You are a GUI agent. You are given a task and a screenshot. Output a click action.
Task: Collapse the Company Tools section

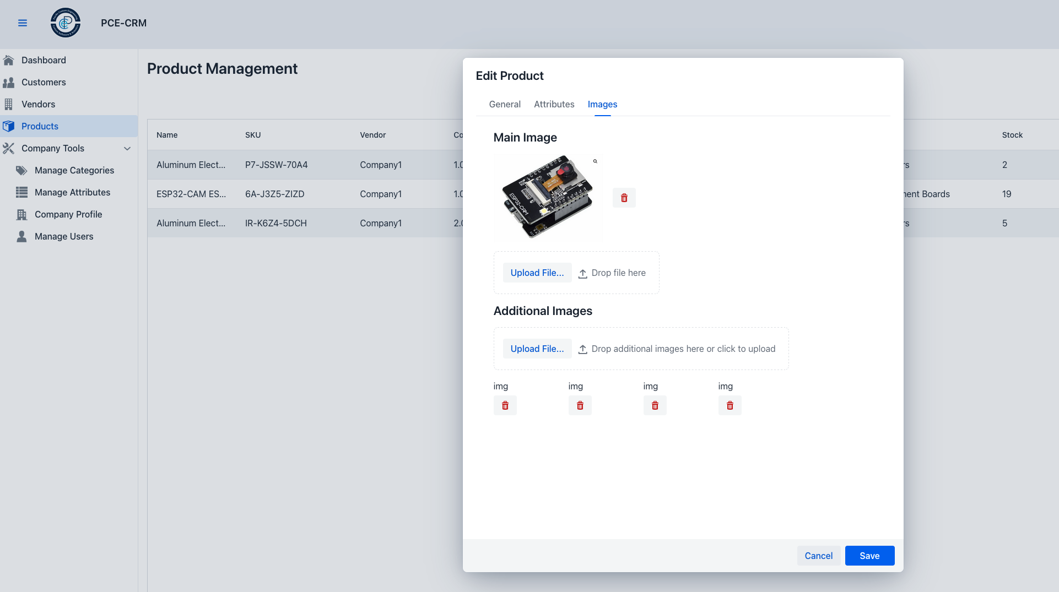click(127, 148)
